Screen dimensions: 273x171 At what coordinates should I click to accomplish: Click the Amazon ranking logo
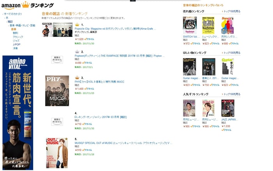point(28,5)
